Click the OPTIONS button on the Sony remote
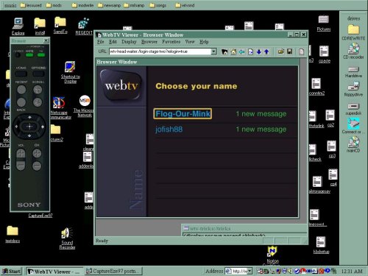This screenshot has width=368, height=276. 38,74
